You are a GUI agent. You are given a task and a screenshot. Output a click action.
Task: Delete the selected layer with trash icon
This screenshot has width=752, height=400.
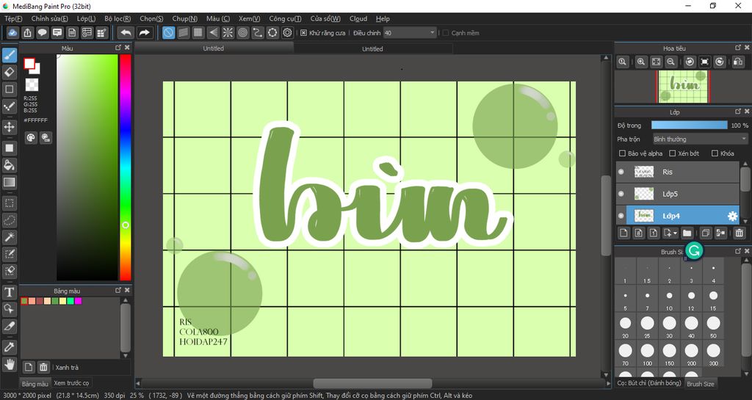[x=739, y=233]
